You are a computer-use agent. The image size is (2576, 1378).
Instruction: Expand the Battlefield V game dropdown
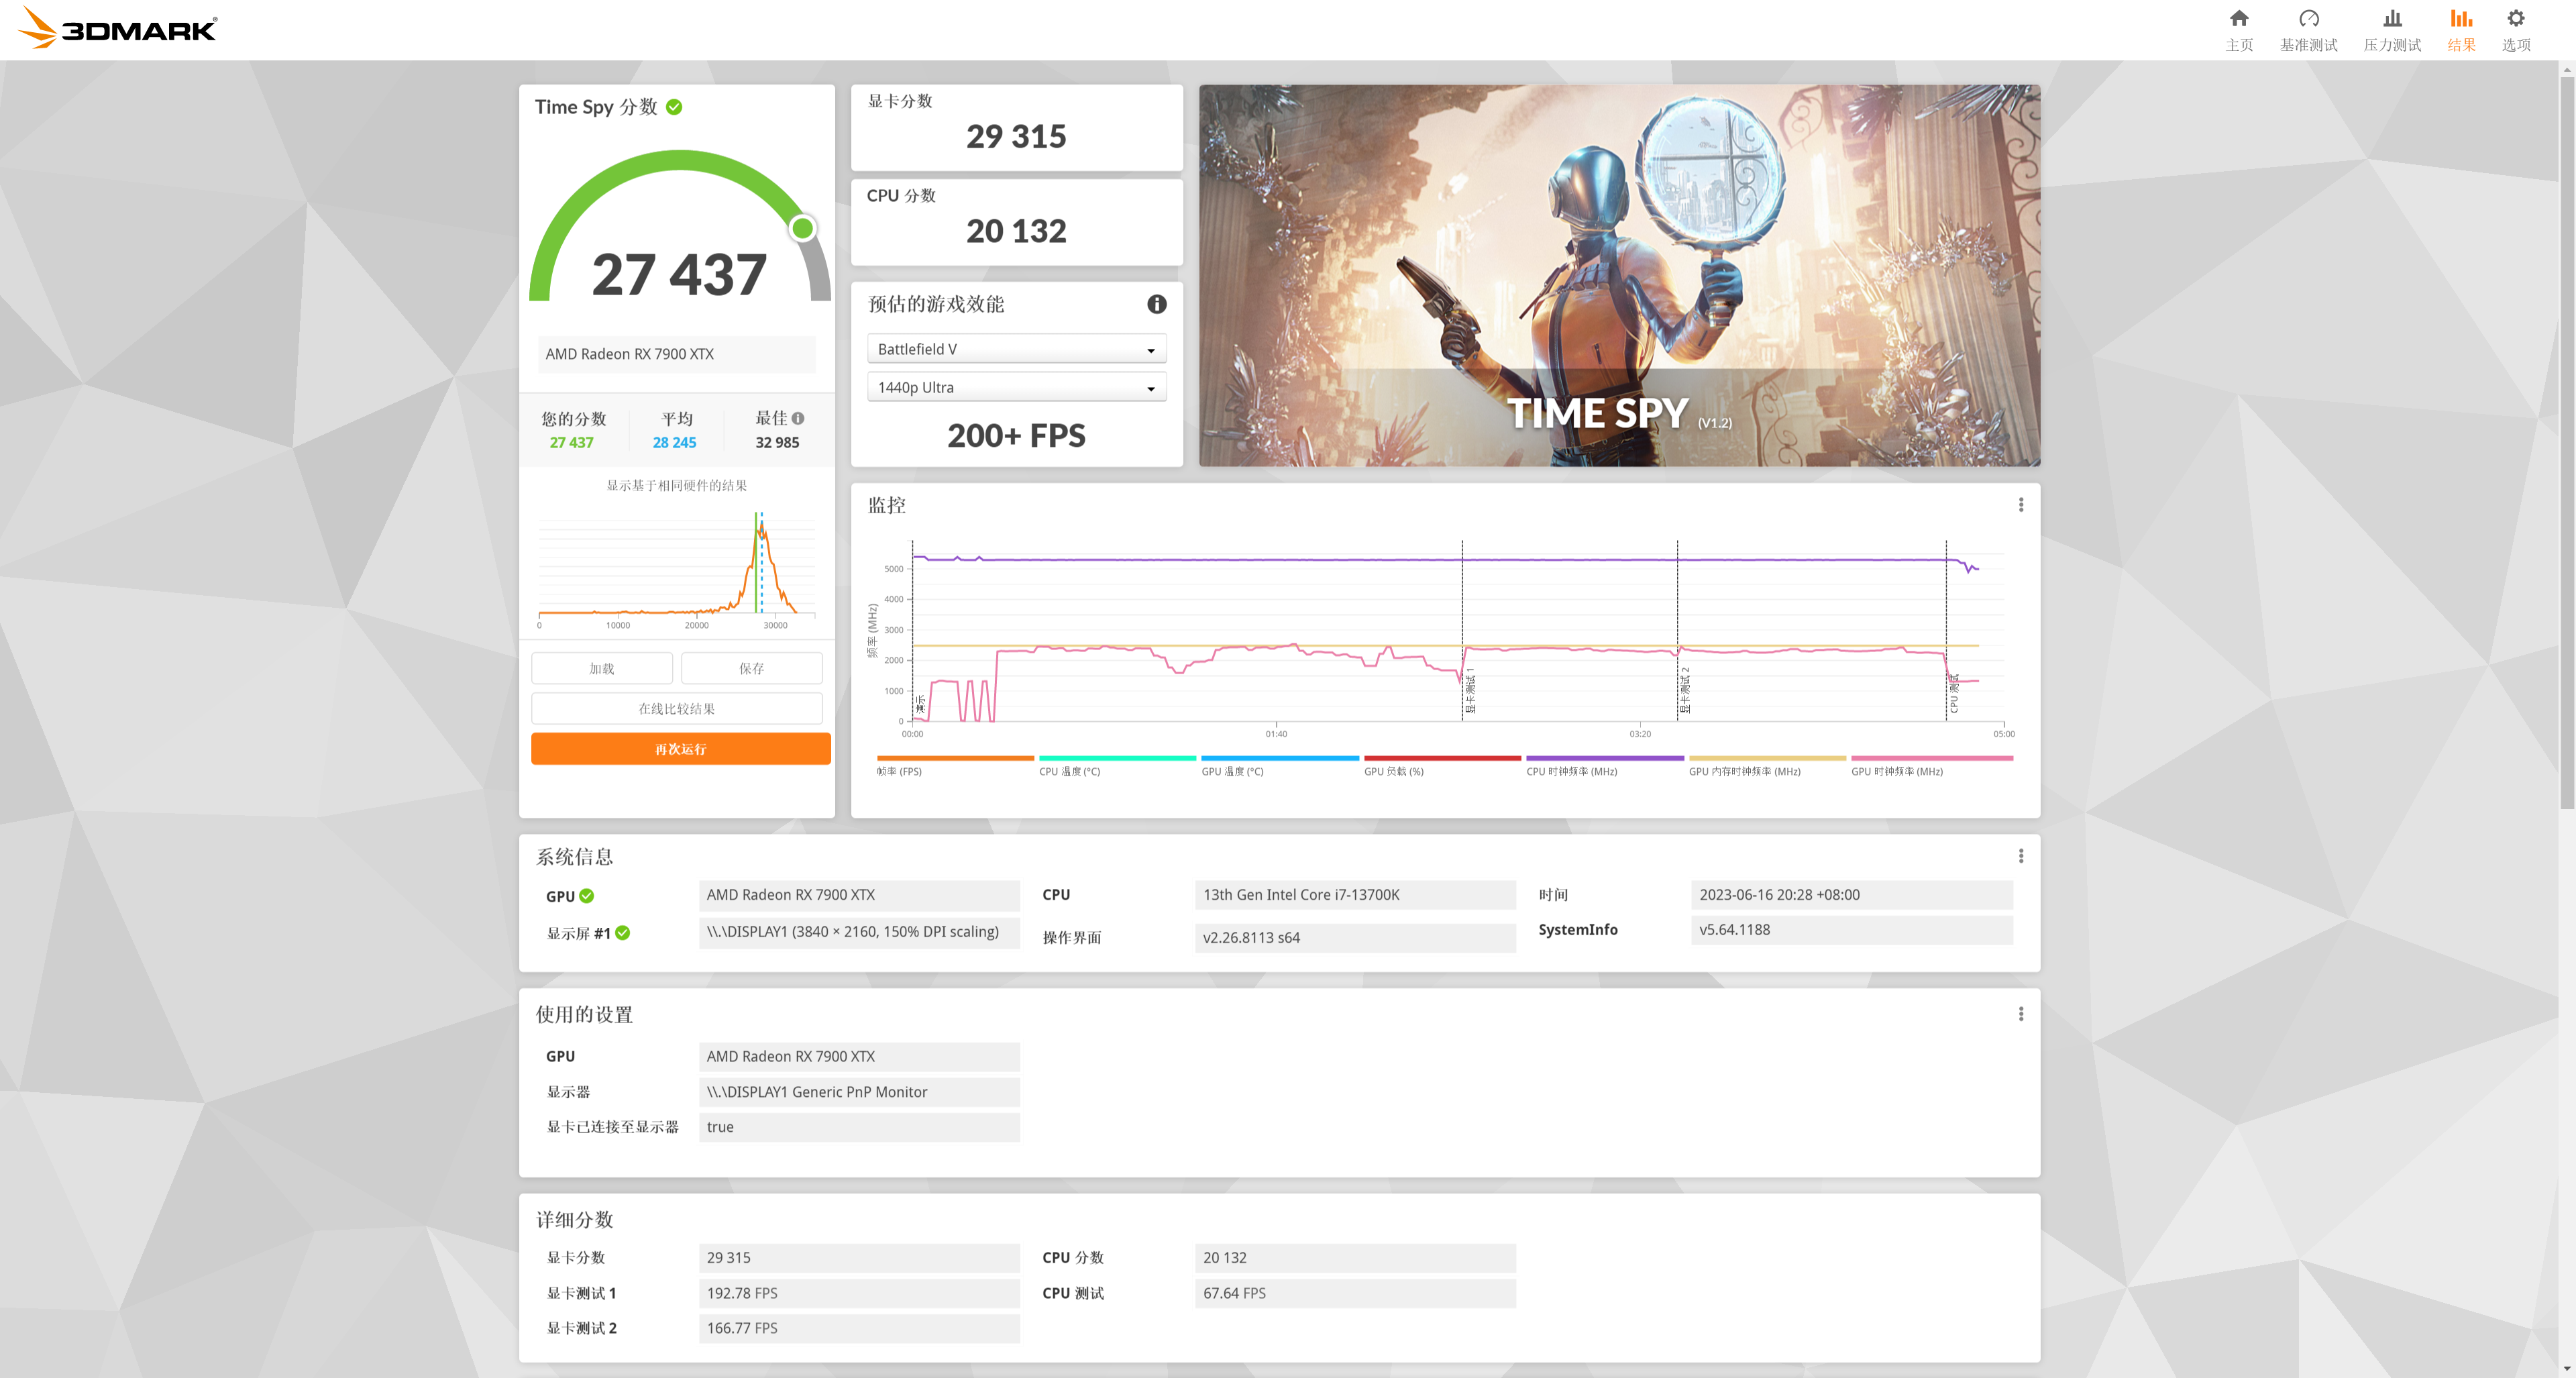click(x=1016, y=349)
